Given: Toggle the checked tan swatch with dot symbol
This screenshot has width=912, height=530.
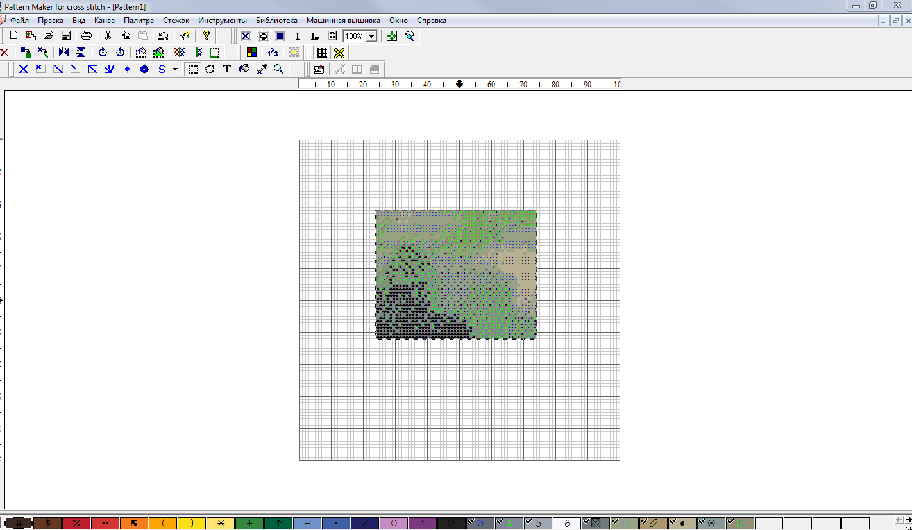Looking at the screenshot, I should tap(682, 523).
